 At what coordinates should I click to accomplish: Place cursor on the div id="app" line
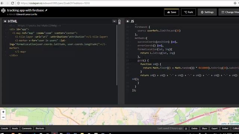(19, 29)
